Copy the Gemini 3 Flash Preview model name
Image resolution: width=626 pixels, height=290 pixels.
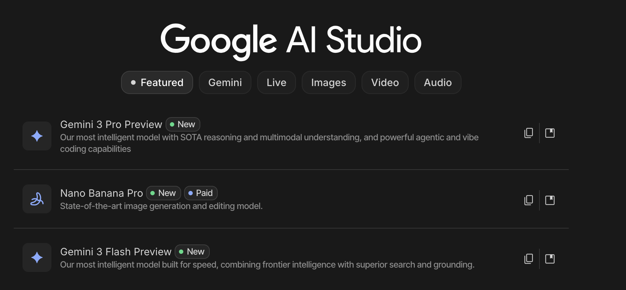(529, 259)
